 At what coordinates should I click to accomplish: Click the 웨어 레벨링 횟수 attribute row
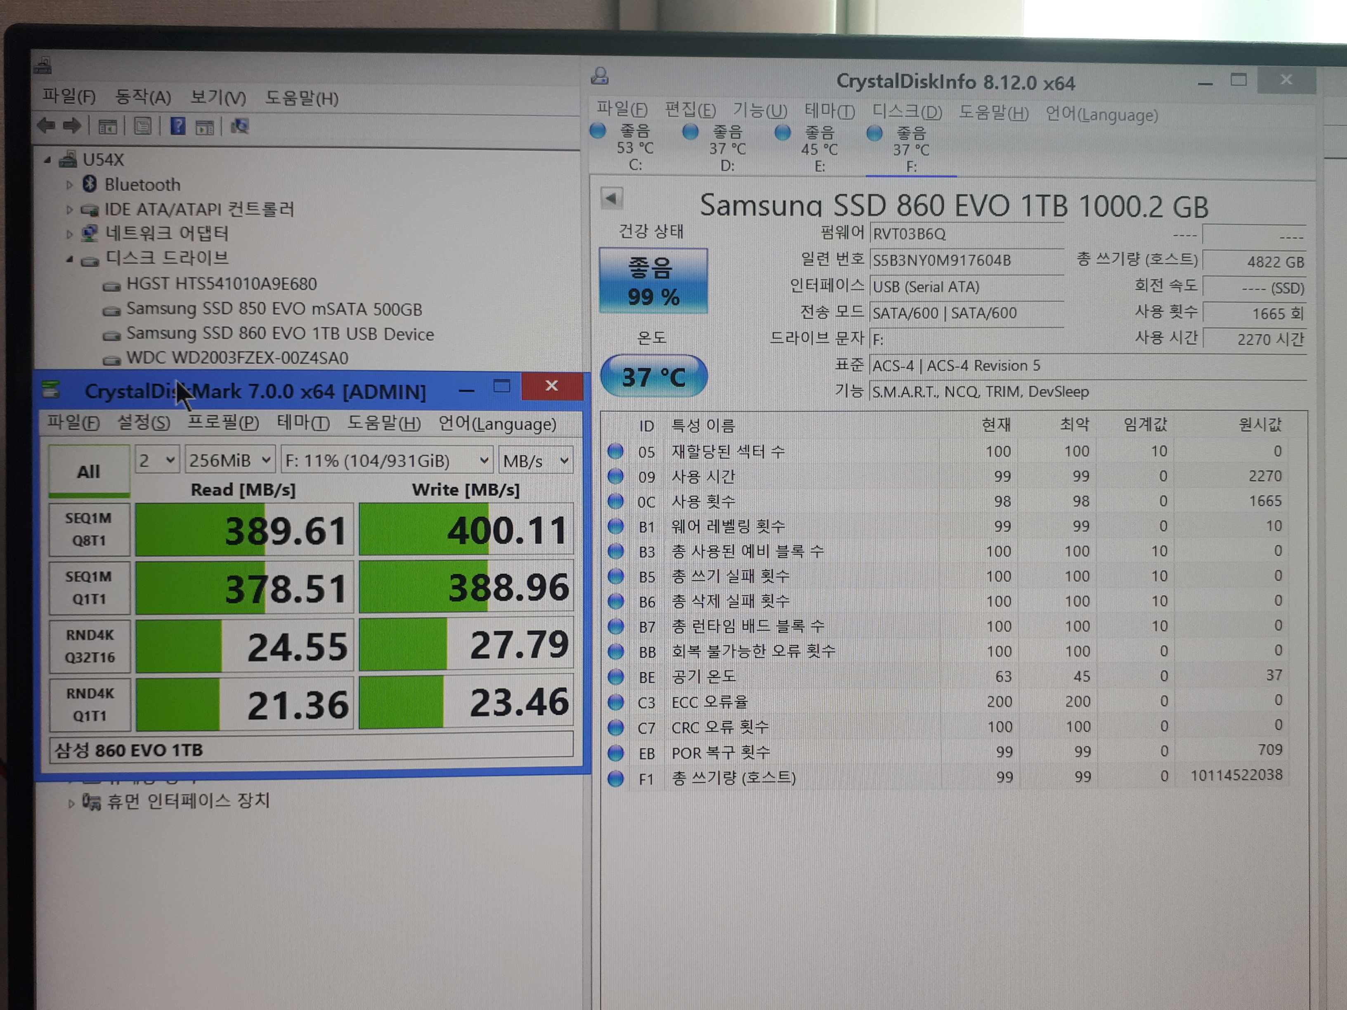pyautogui.click(x=947, y=526)
